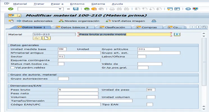Click Verif.datos imagen button
Image resolution: width=209 pixels, height=112 pixels.
[x=125, y=21]
